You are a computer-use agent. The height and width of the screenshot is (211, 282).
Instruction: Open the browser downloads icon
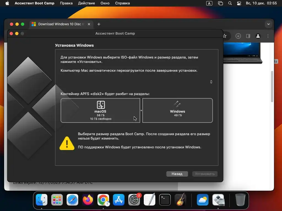click(x=238, y=36)
